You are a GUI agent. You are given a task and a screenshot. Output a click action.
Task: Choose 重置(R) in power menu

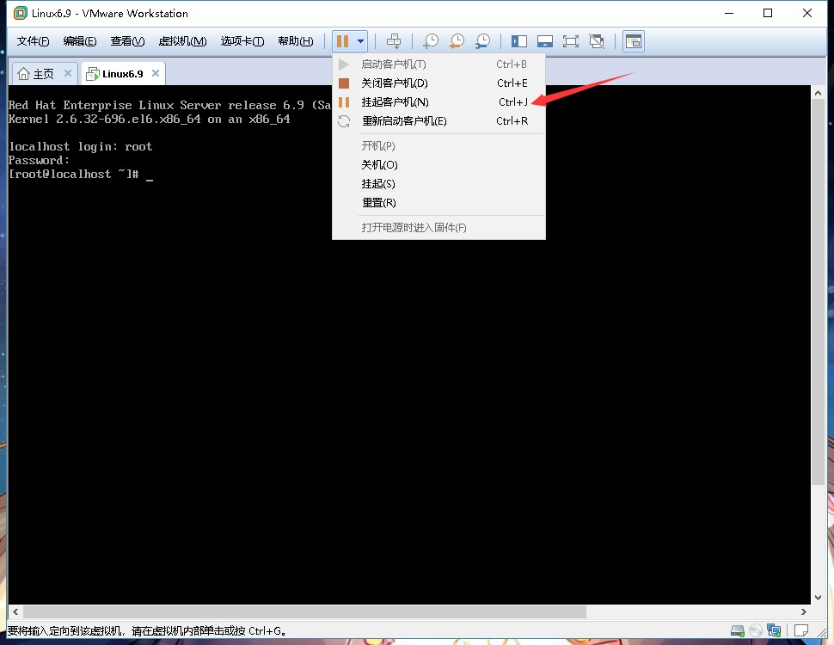pyautogui.click(x=438, y=203)
